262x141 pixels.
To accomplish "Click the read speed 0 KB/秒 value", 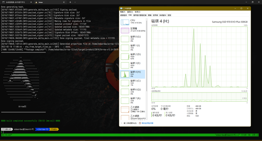I will (x=157, y=115).
